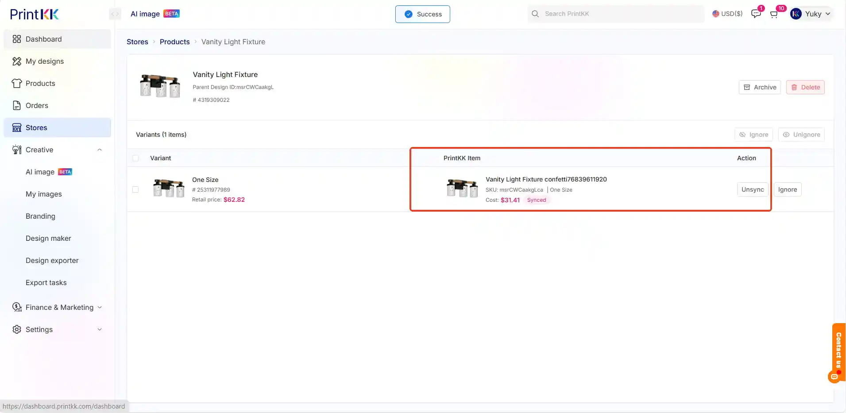
Task: Toggle the select-all variants checkbox
Action: coord(135,158)
